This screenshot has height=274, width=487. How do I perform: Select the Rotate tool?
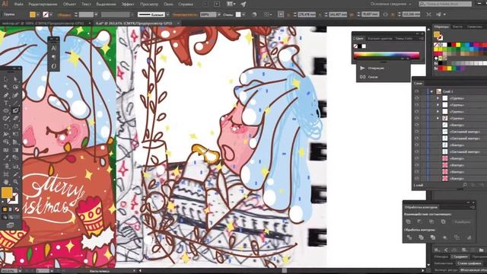(x=6, y=126)
